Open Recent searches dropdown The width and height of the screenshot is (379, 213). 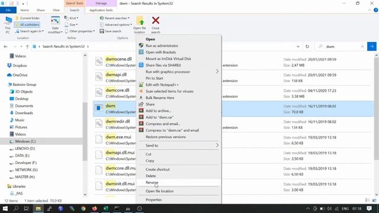coord(114,18)
